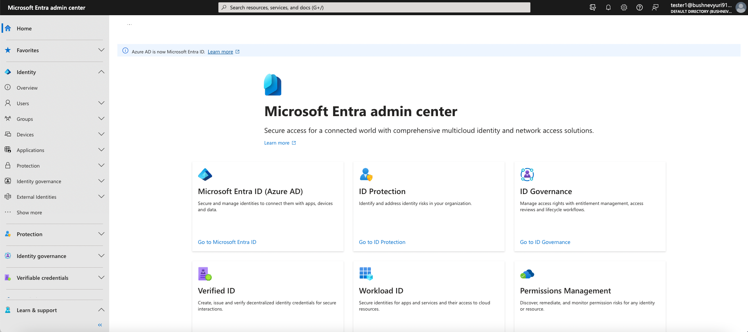Expand the Verifiable credentials chevron
Viewport: 748px width, 332px height.
click(x=101, y=277)
